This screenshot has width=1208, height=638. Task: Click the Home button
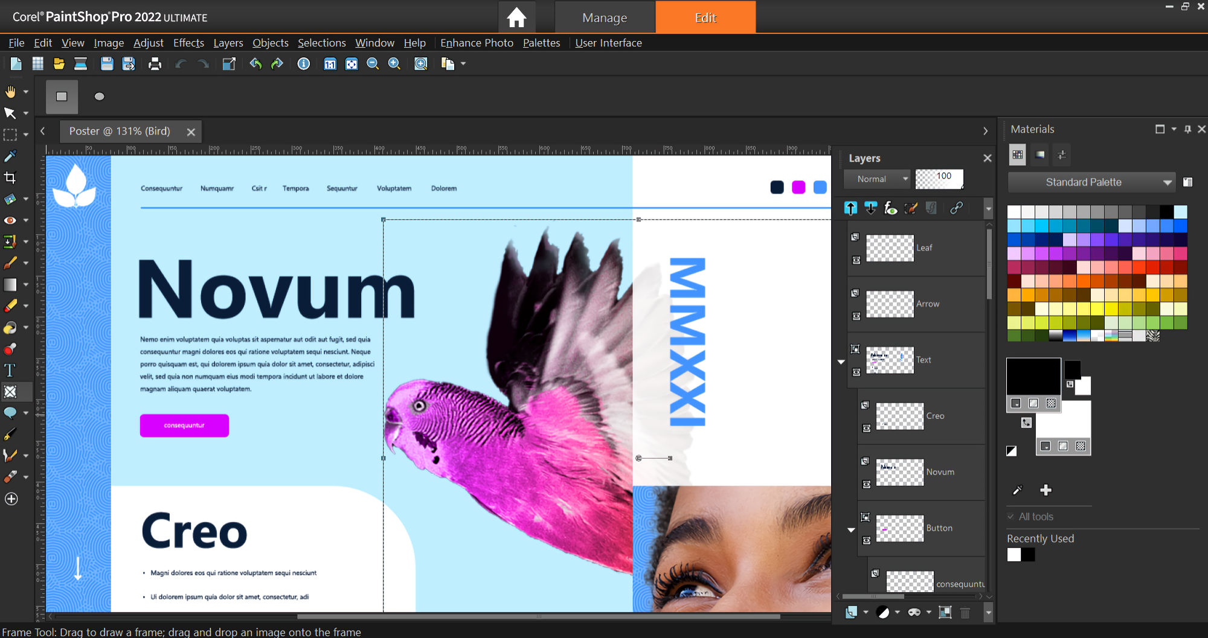(516, 18)
